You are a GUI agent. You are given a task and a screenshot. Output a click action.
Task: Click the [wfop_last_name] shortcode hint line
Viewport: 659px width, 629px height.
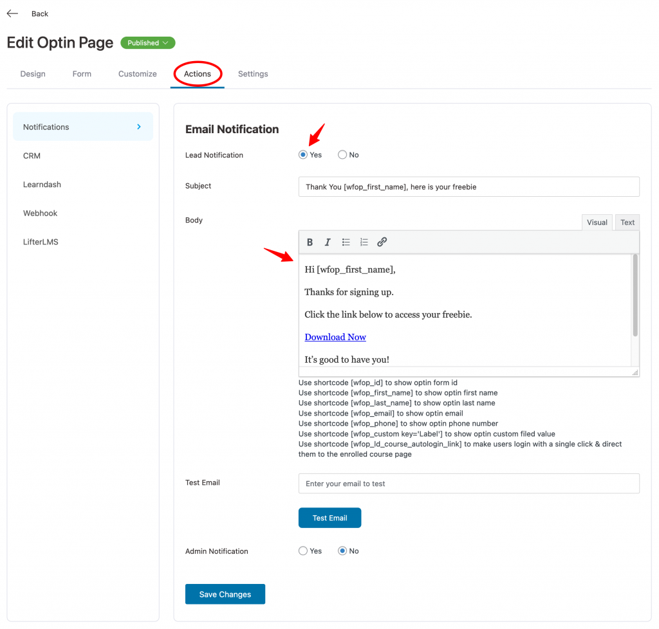396,403
